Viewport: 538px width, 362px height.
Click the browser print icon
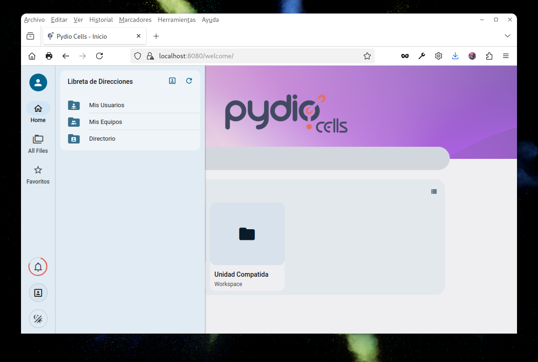[x=49, y=56]
